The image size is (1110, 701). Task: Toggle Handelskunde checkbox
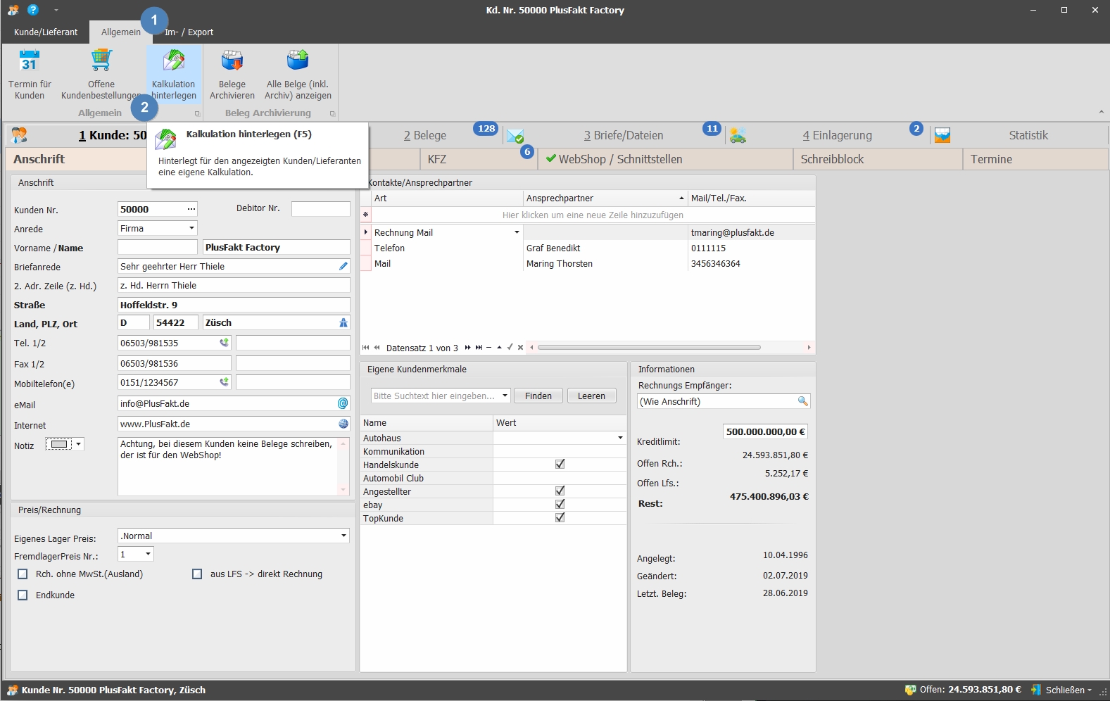tap(560, 464)
